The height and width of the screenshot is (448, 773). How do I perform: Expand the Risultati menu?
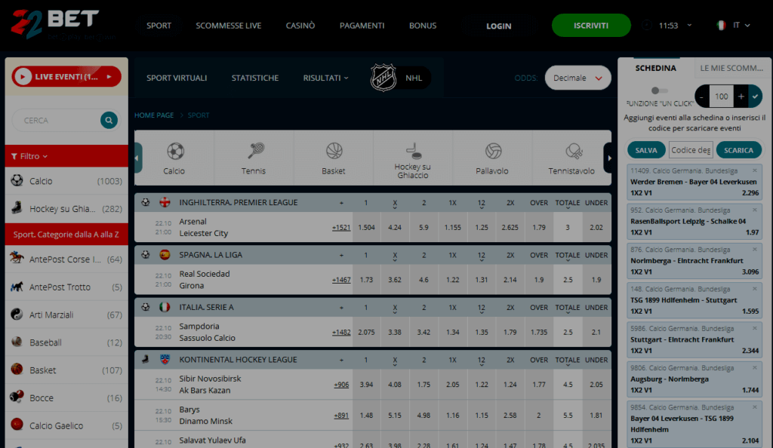point(325,78)
